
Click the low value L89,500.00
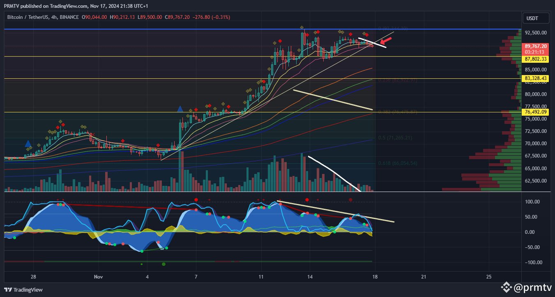[x=150, y=17]
